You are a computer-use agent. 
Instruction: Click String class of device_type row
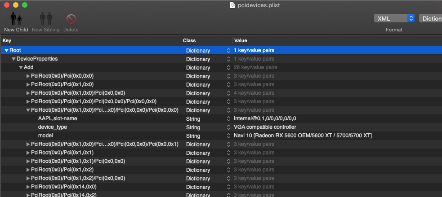pos(193,127)
